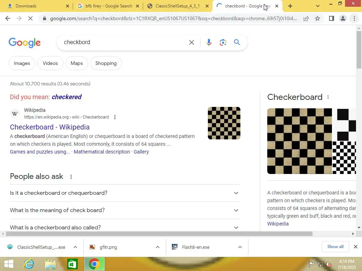Select the checkbord Google Search tab
The height and width of the screenshot is (271, 362).
247,6
